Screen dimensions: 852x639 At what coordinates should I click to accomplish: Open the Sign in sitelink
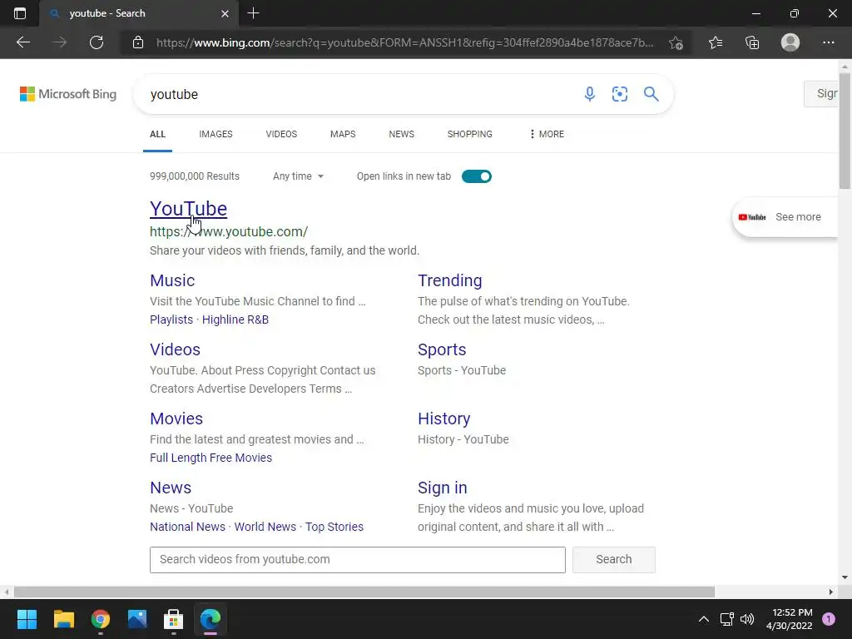443,488
